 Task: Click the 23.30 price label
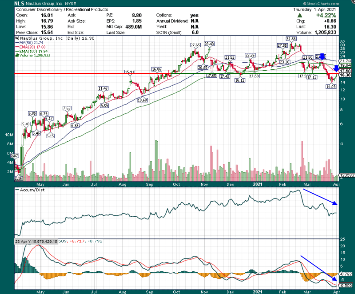[x=285, y=62]
